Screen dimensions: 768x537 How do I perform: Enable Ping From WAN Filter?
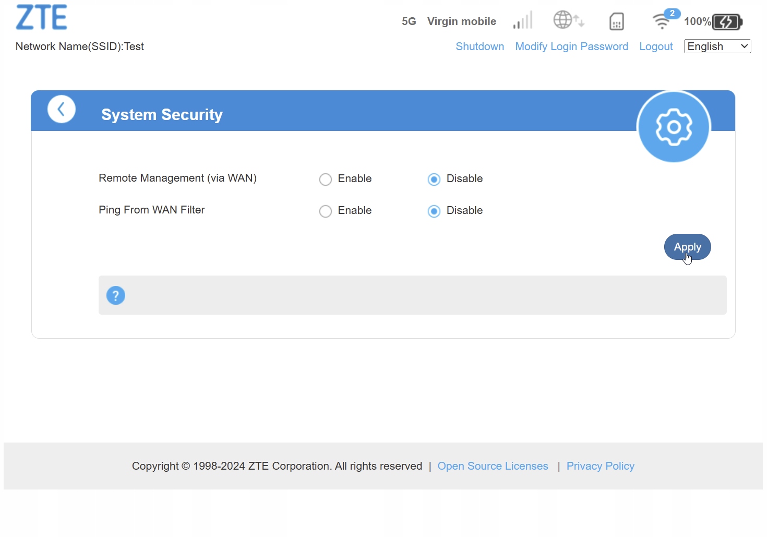pos(326,211)
